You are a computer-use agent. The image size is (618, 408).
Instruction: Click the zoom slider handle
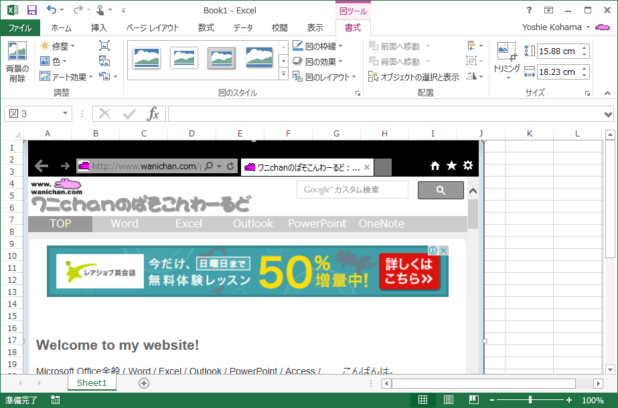click(x=530, y=400)
